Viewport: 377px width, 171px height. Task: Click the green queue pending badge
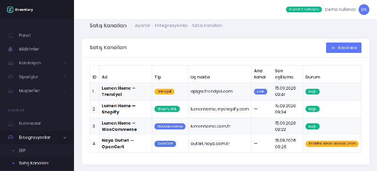click(304, 9)
